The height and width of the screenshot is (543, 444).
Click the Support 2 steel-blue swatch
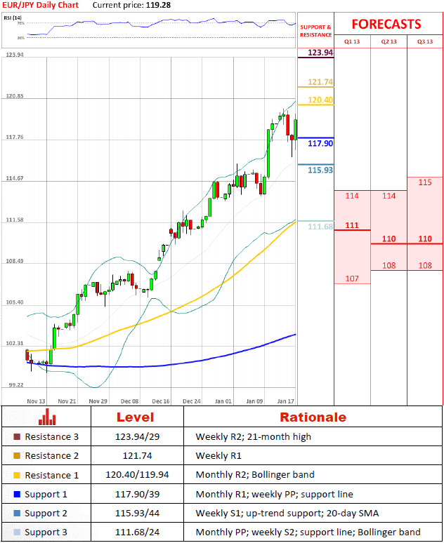click(17, 514)
